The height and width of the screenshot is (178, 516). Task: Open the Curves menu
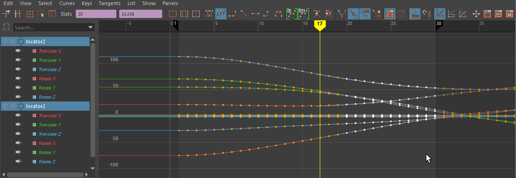[x=67, y=3]
